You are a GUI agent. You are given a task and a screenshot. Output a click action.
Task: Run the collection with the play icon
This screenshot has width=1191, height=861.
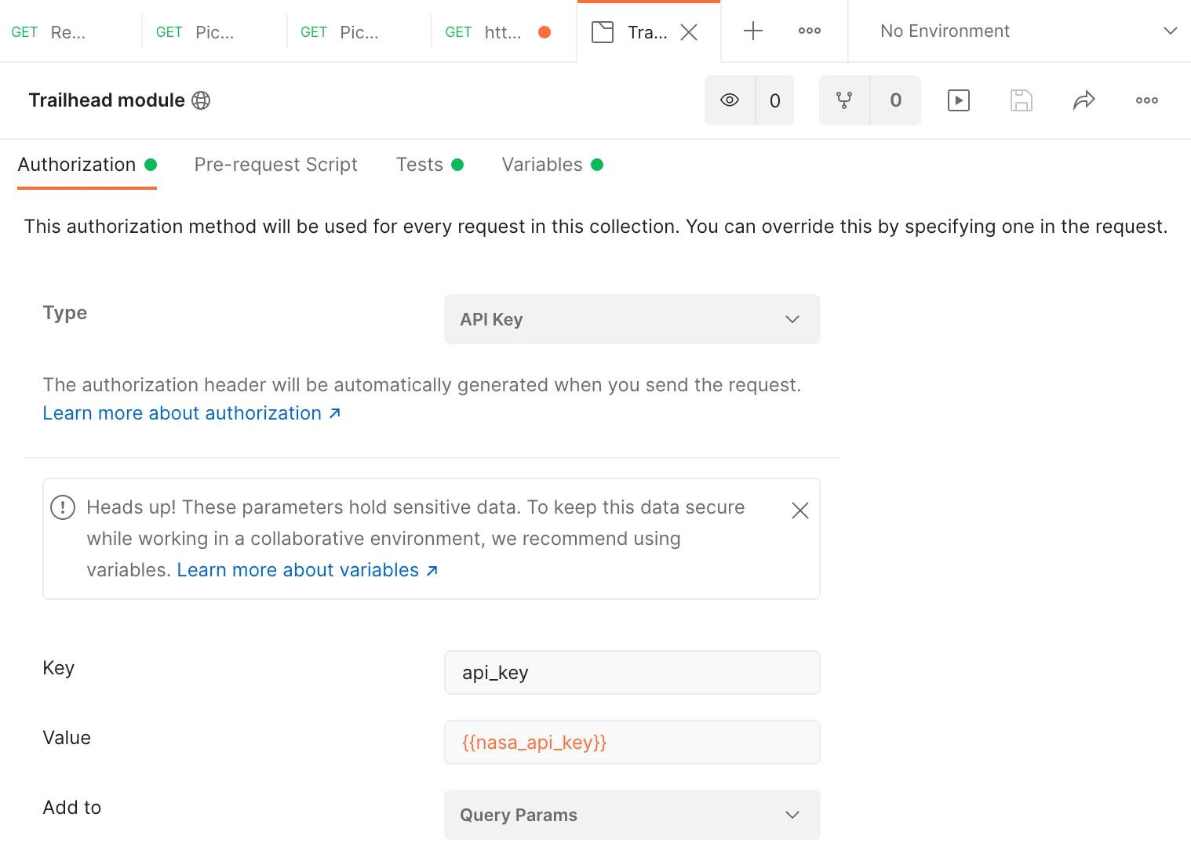coord(959,100)
